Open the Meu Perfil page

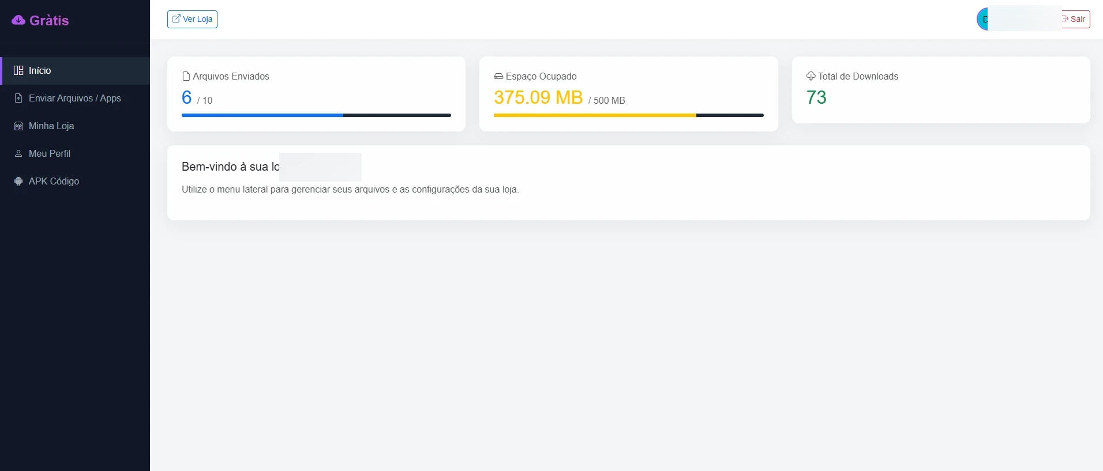tap(75, 153)
